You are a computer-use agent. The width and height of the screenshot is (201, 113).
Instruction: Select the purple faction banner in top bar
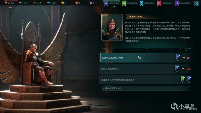[x=177, y=3]
